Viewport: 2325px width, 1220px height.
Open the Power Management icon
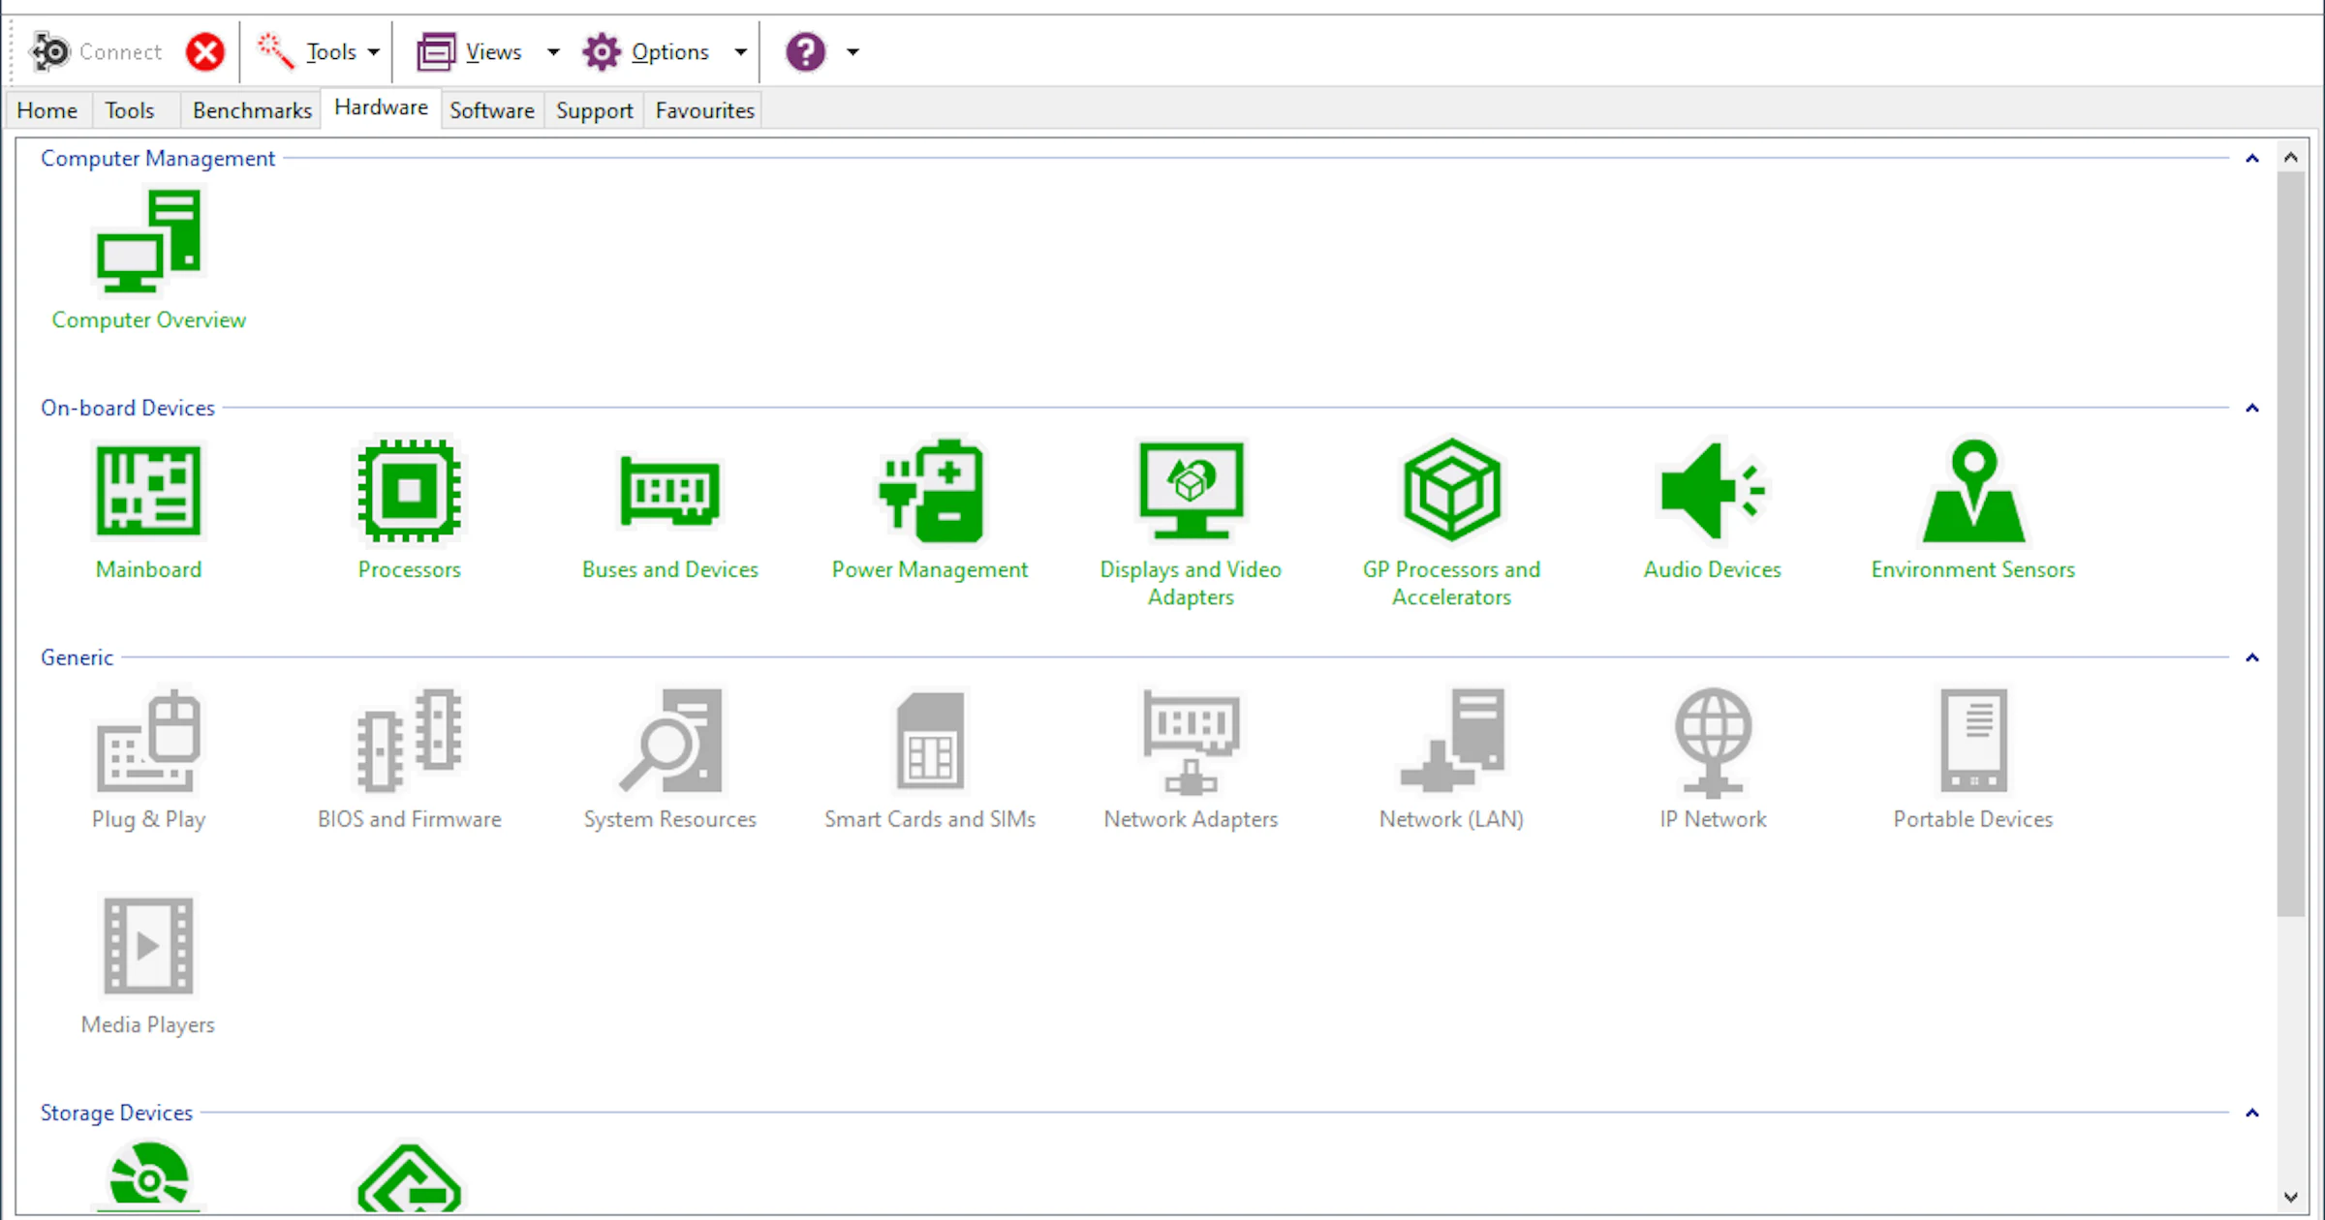(x=930, y=491)
